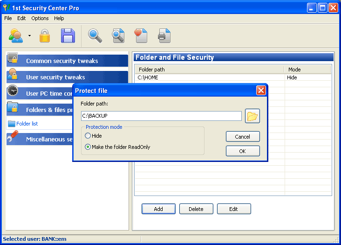
Task: Browse for a folder with the folder icon button
Action: (x=252, y=116)
